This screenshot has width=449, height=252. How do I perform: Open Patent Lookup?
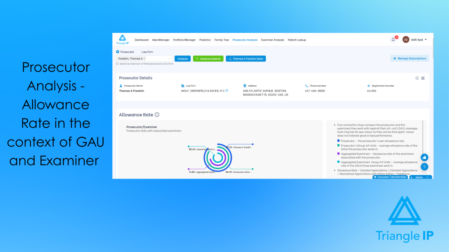(x=297, y=40)
